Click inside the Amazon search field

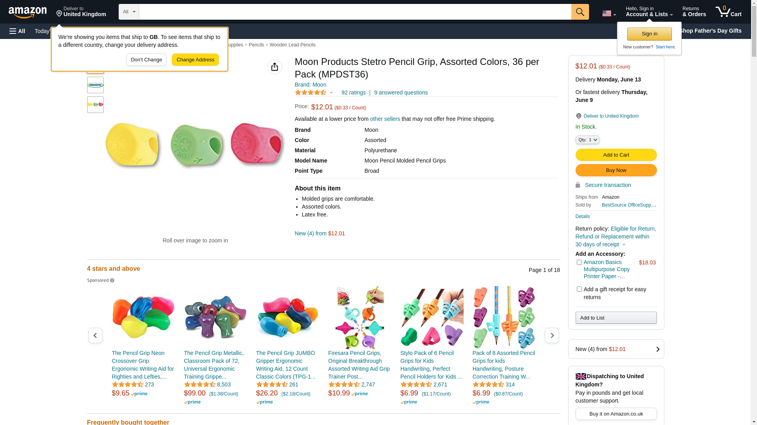[x=355, y=12]
